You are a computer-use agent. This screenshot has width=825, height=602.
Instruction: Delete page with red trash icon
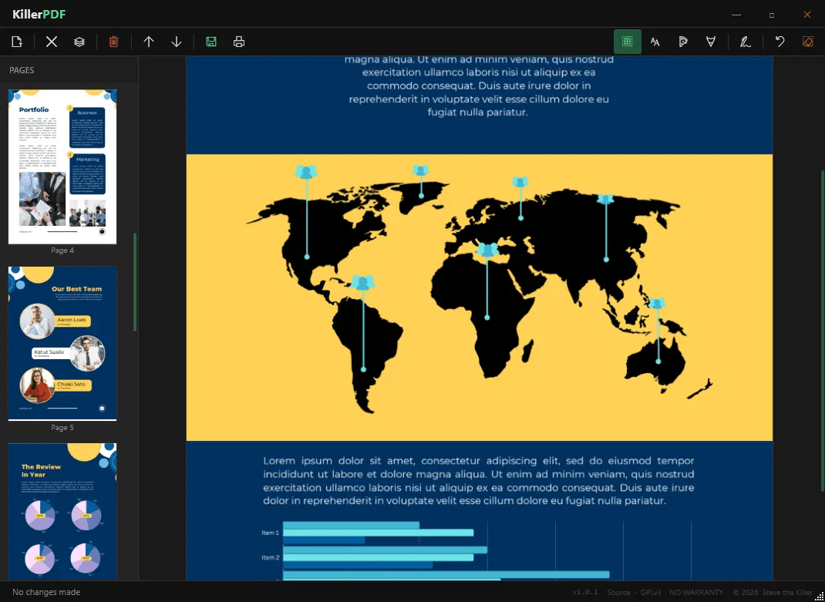(x=113, y=42)
